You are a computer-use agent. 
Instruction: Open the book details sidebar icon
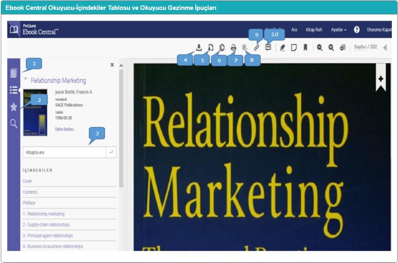coord(14,73)
